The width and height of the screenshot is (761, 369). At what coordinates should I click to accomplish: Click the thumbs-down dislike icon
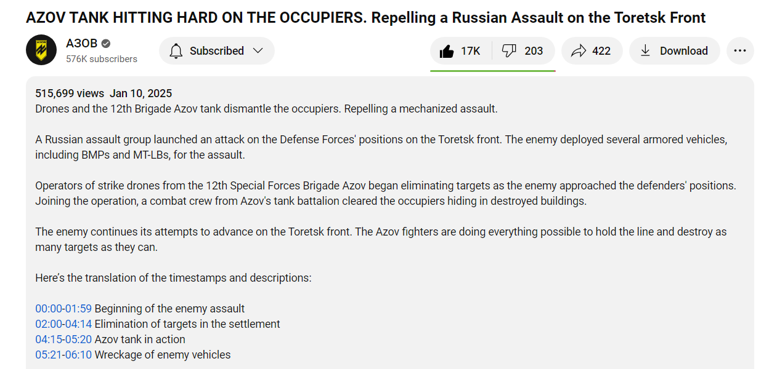510,51
